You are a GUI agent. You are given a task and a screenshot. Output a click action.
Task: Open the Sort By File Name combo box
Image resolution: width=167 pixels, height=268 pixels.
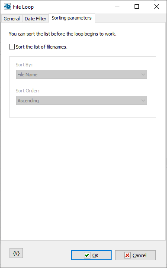pyautogui.click(x=81, y=75)
